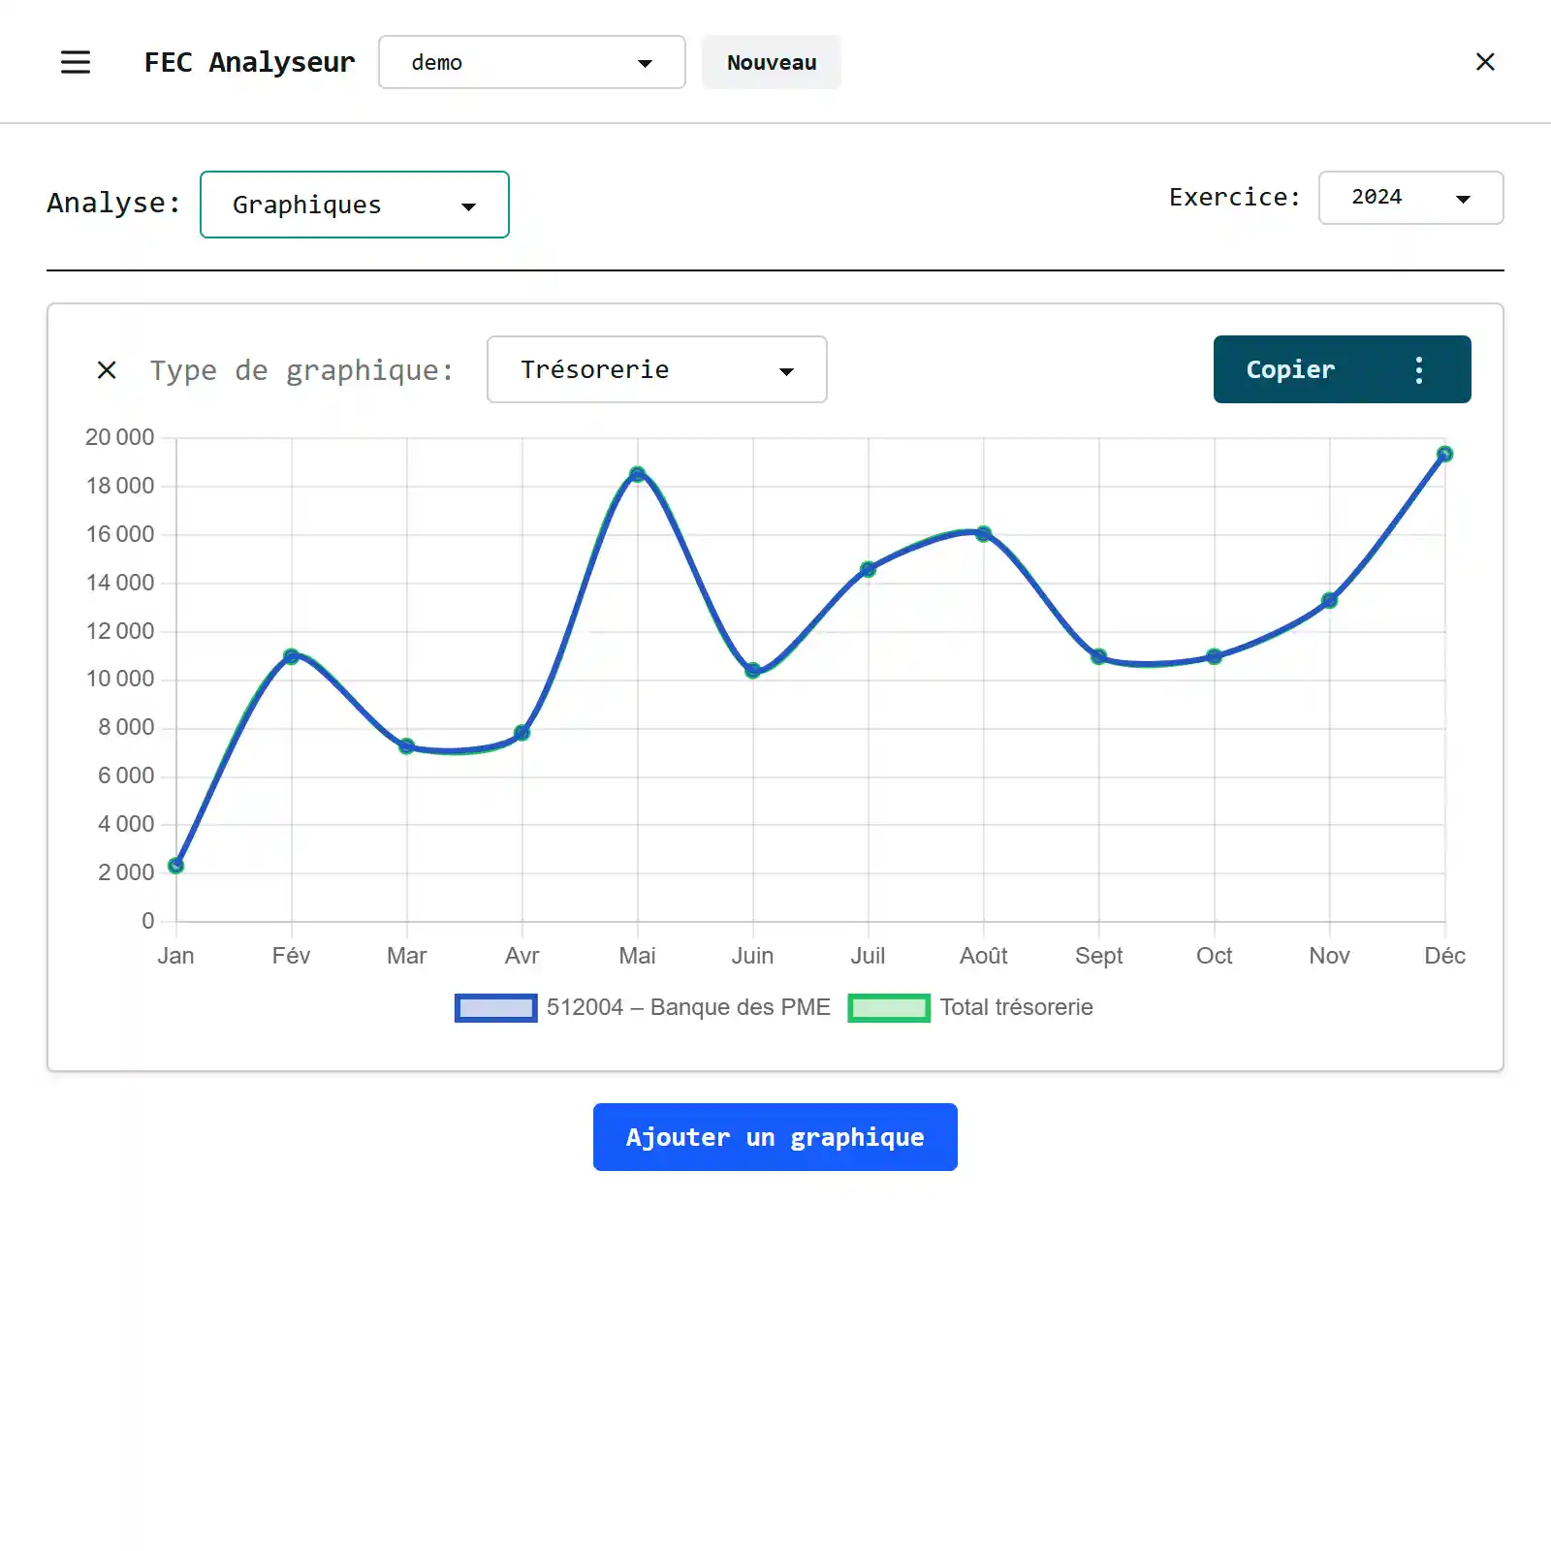
Task: Toggle the Total trésorerie legend series
Action: tap(1015, 1007)
